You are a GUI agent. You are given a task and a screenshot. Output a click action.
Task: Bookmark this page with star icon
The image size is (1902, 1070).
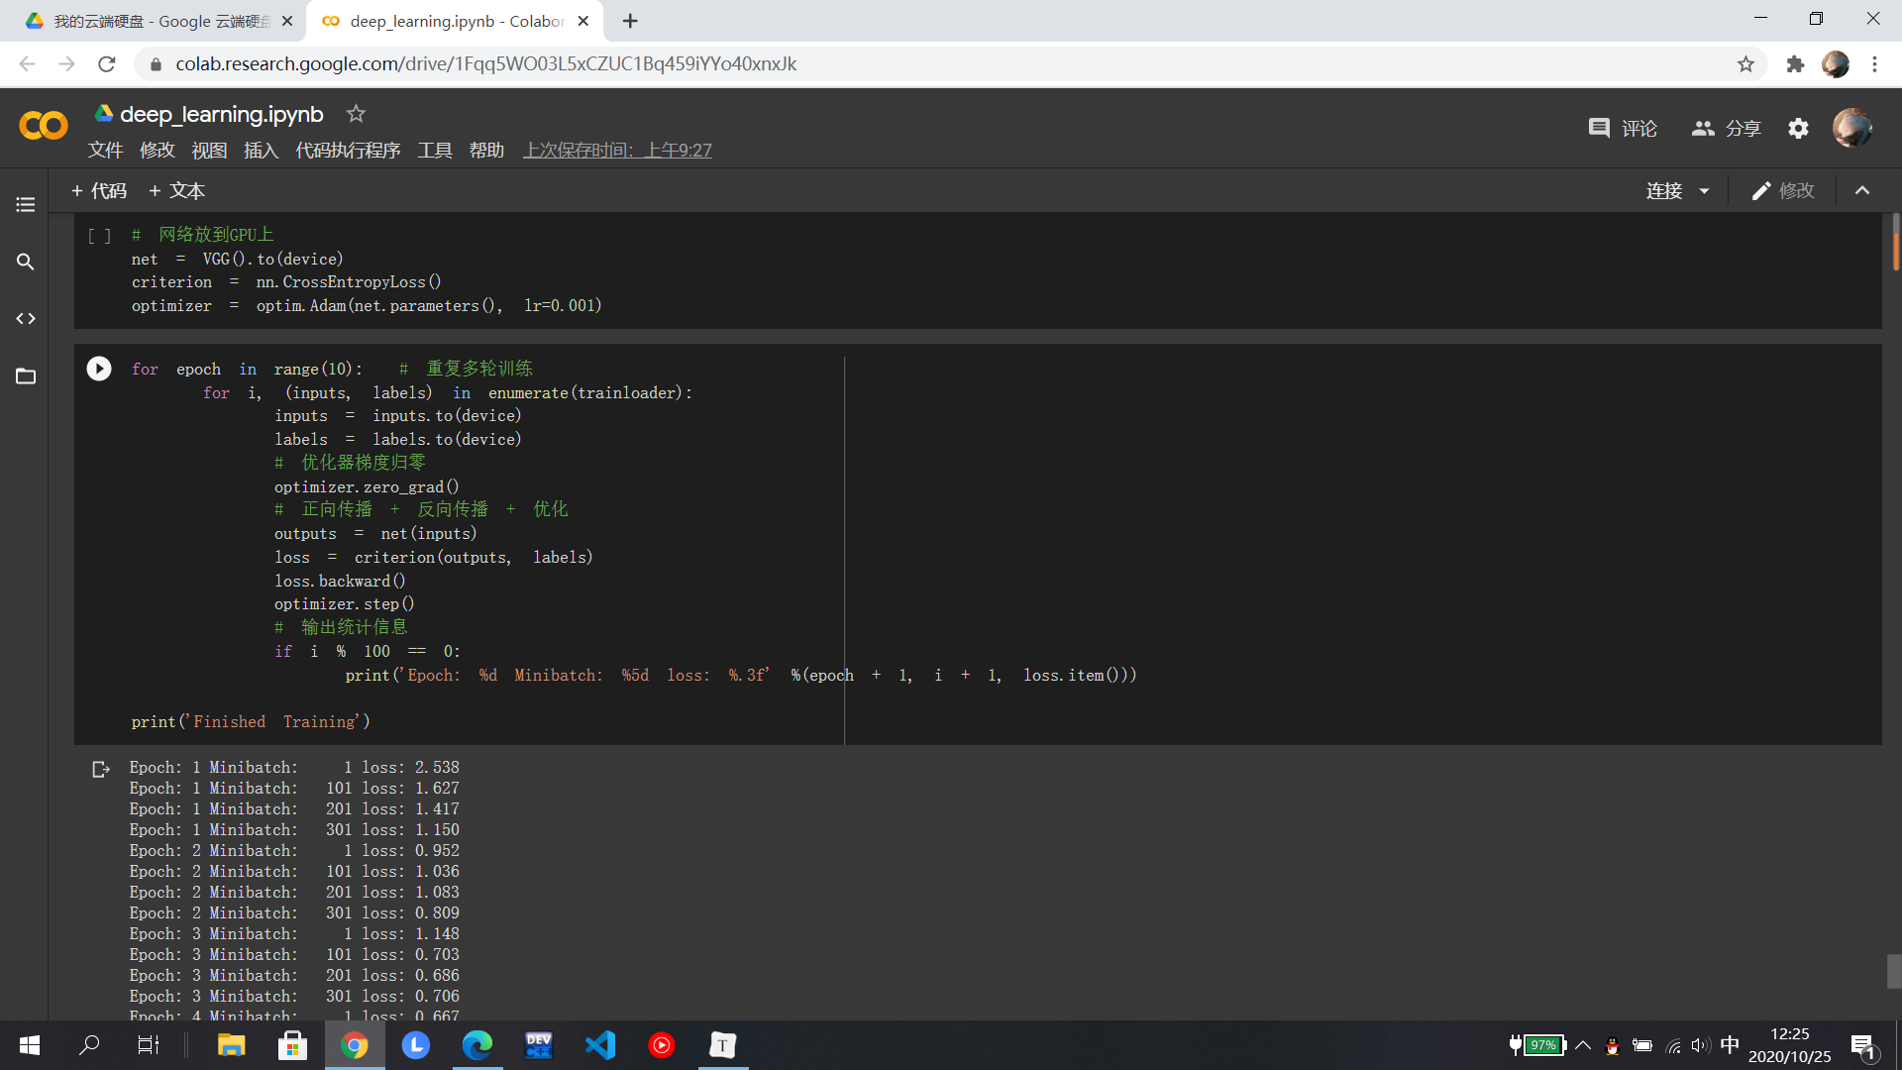(1745, 64)
